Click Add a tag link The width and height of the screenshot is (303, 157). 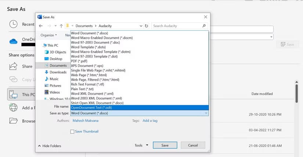click(150, 121)
